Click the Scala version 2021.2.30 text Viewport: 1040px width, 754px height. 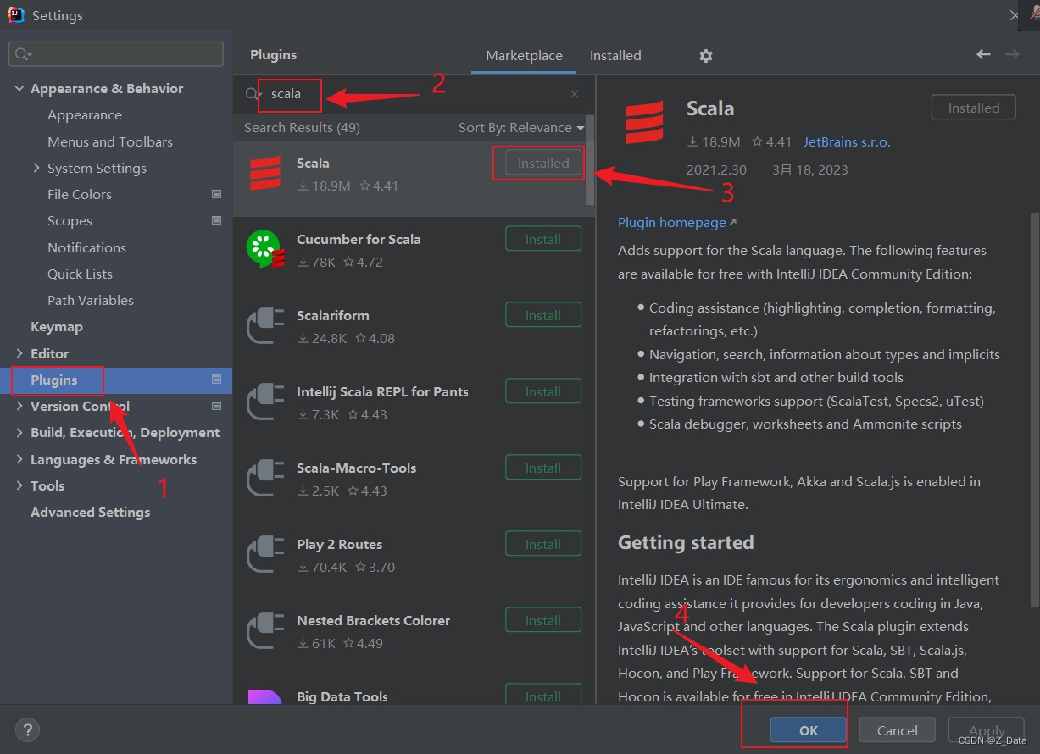click(718, 170)
